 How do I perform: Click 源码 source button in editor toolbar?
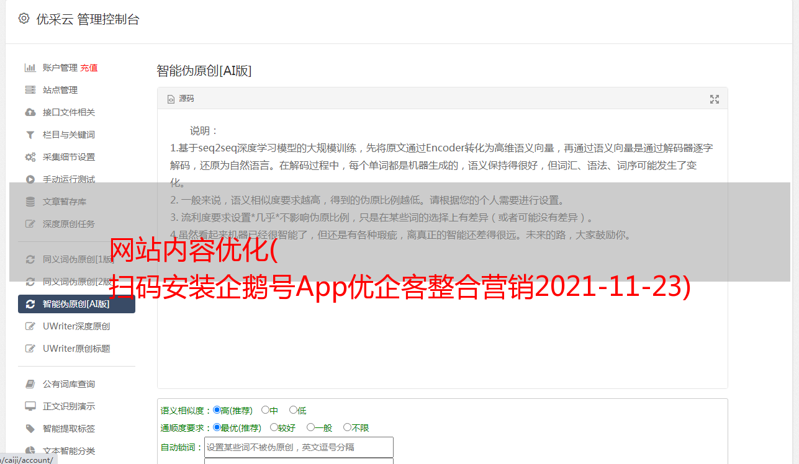(x=181, y=99)
